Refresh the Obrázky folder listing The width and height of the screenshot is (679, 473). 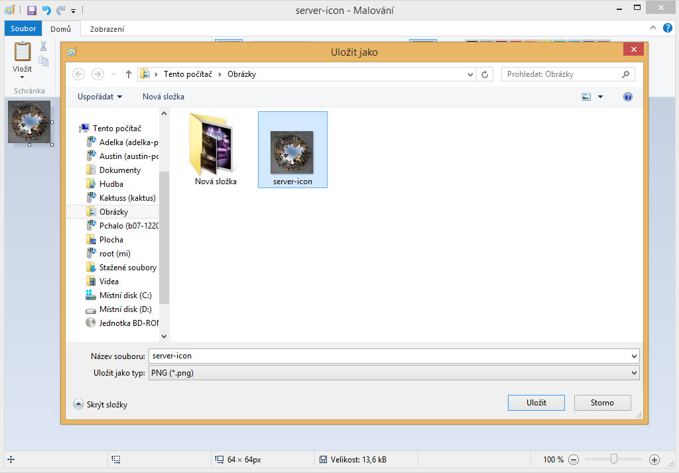(x=485, y=74)
